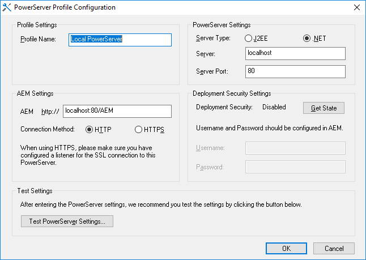Open Test PowerServer Settings dialog
This screenshot has width=366, height=260.
coord(67,221)
